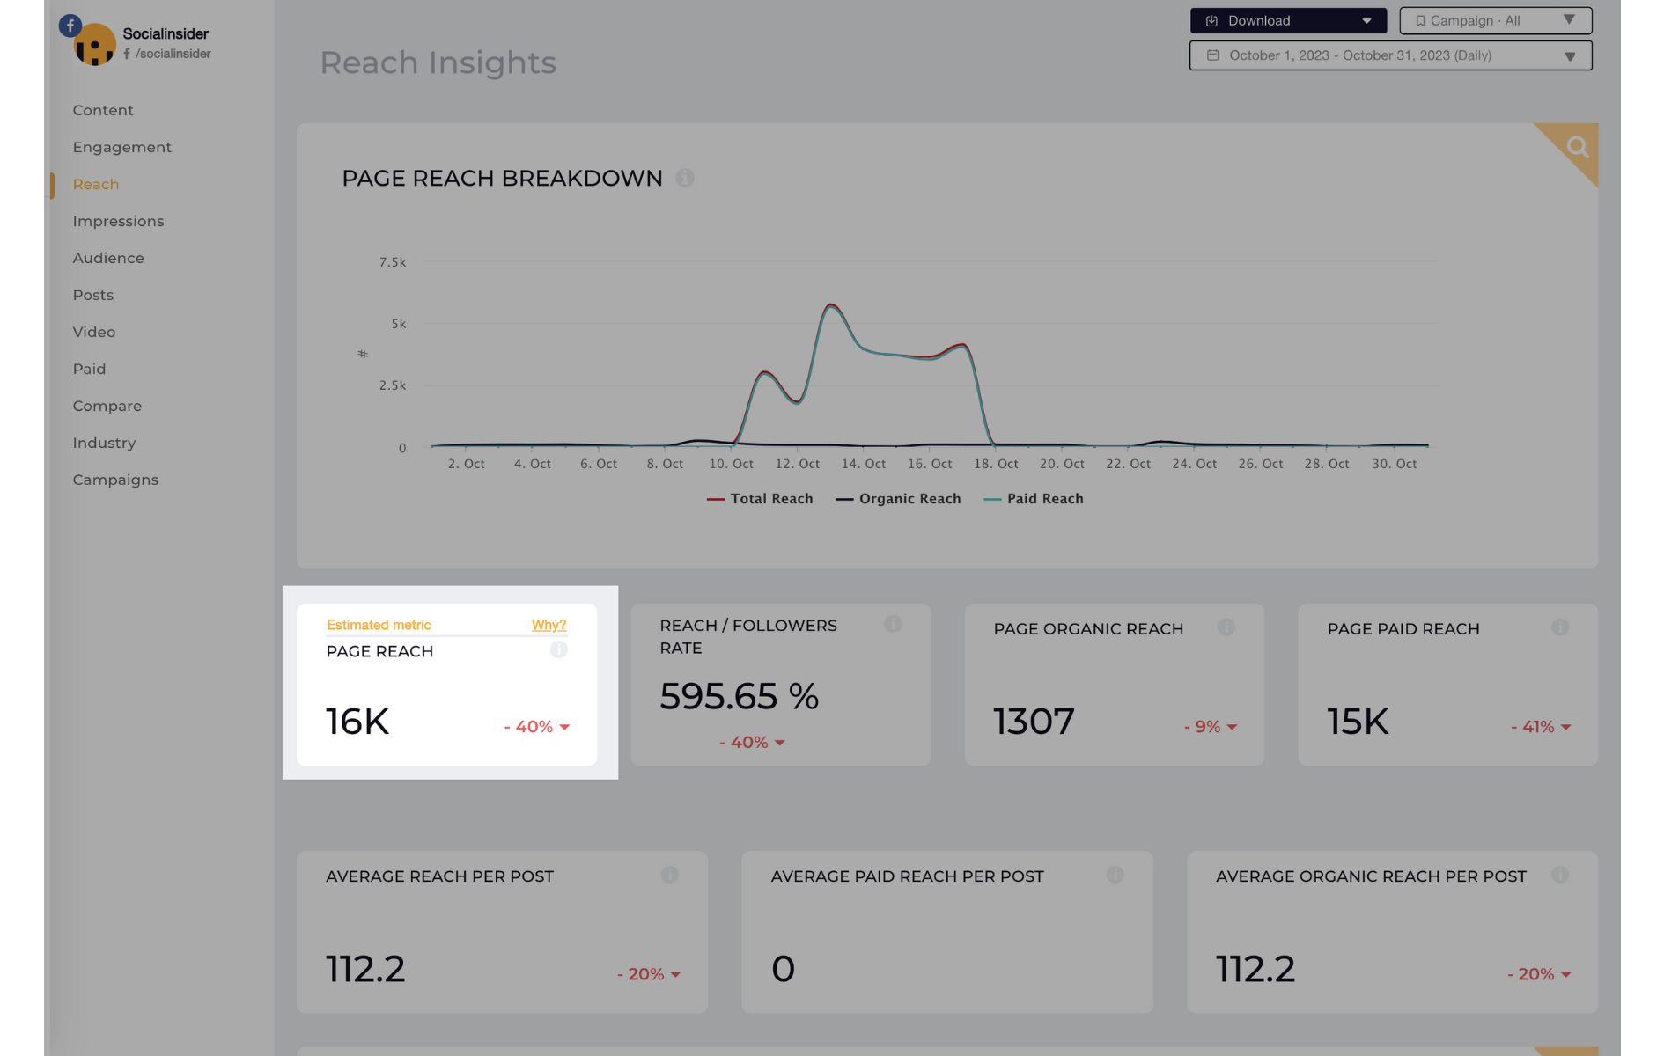The width and height of the screenshot is (1664, 1056).
Task: Open the /socialinsider Facebook handle link
Action: (167, 54)
